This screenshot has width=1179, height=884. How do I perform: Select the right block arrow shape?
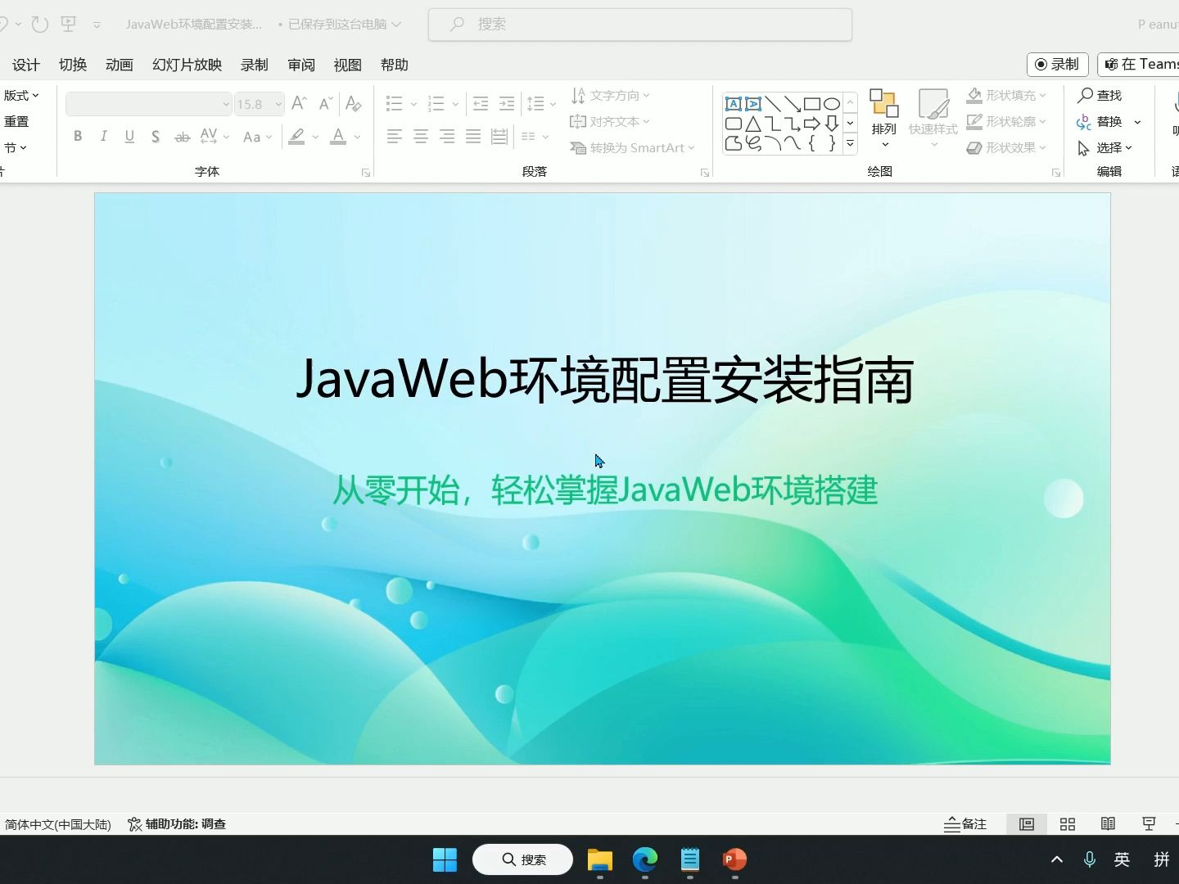pos(812,124)
